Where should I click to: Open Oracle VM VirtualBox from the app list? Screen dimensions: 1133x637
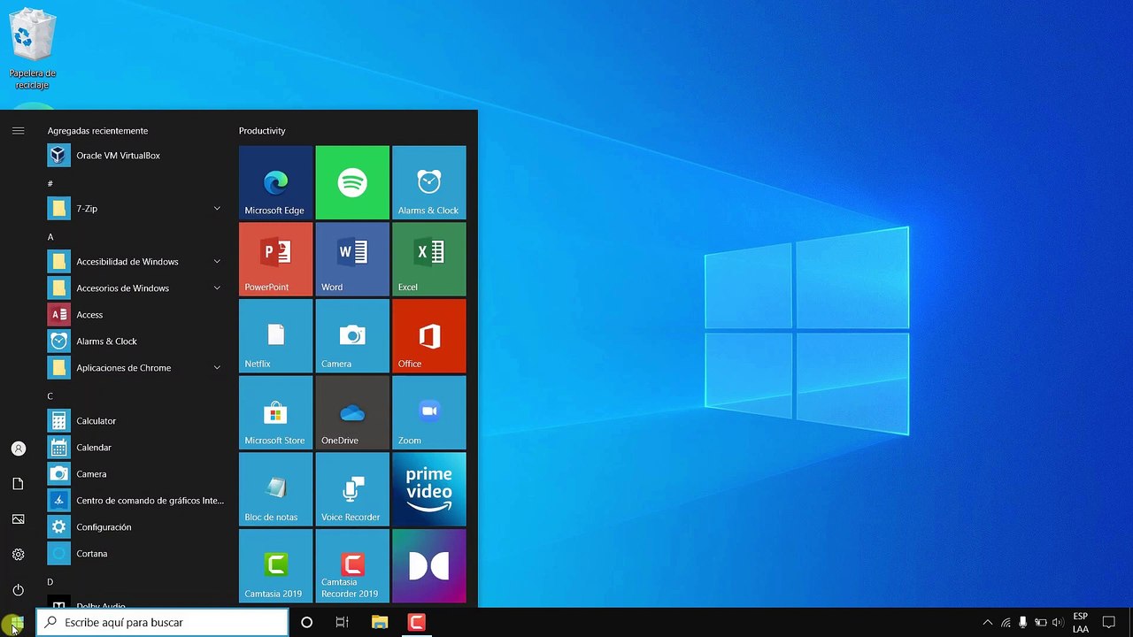click(x=135, y=156)
